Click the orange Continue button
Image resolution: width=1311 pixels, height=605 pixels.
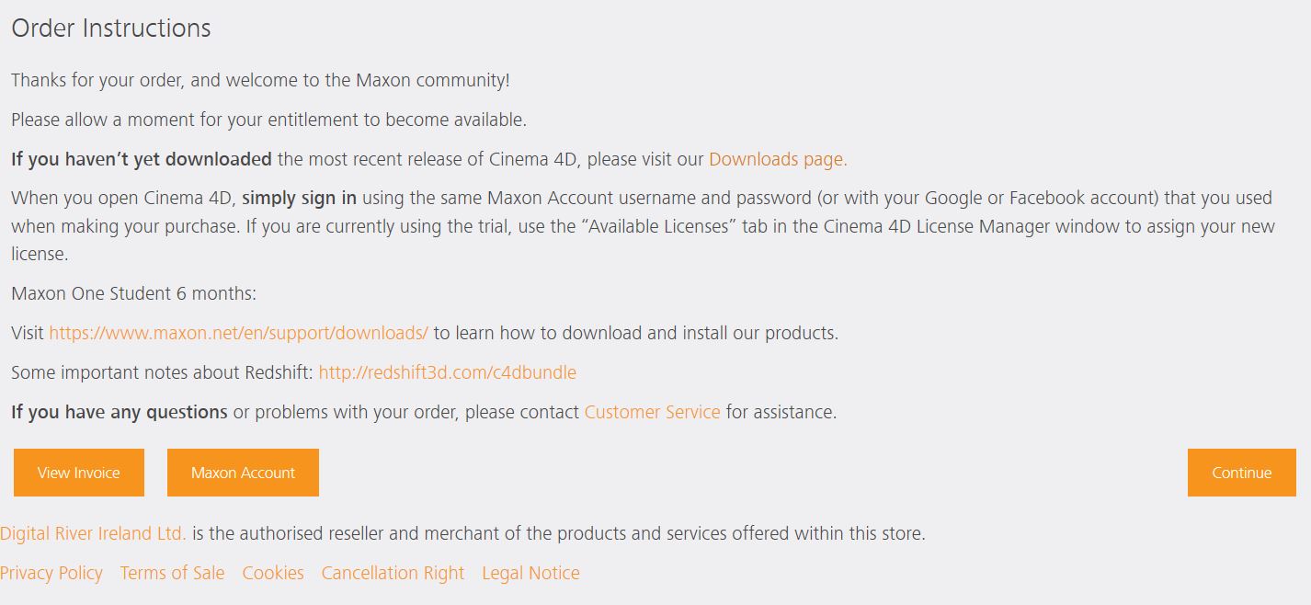point(1241,473)
